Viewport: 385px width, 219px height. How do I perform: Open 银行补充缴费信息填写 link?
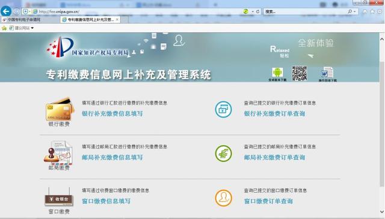click(x=112, y=113)
